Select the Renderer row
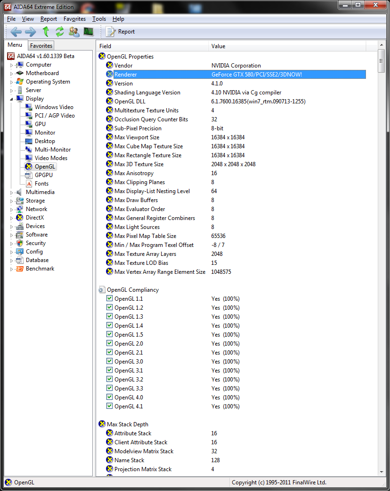The width and height of the screenshot is (390, 491). click(x=236, y=75)
